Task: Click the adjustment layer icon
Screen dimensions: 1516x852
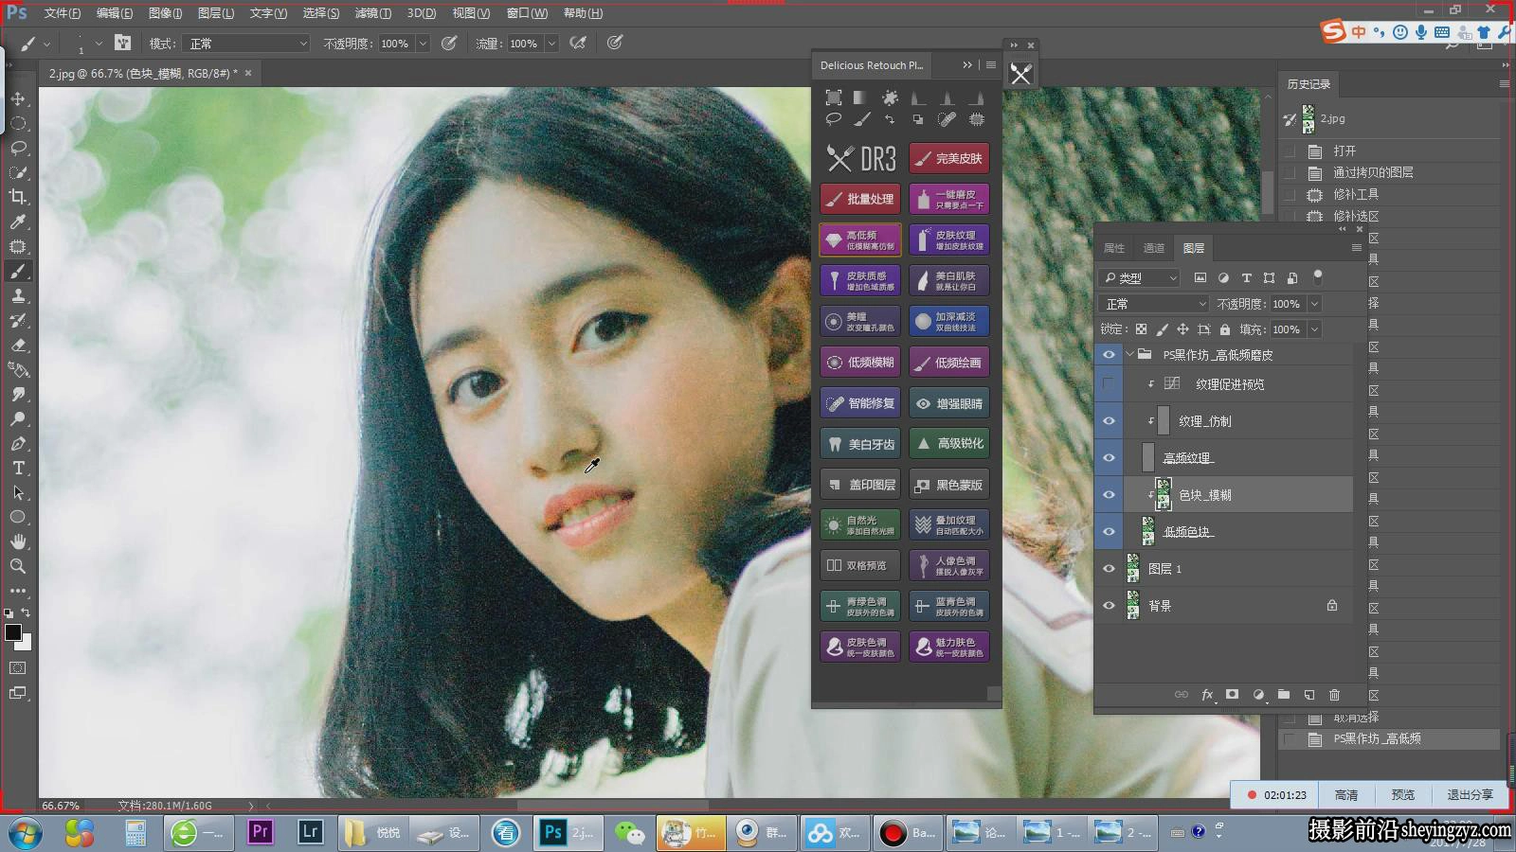Action: tap(1258, 694)
